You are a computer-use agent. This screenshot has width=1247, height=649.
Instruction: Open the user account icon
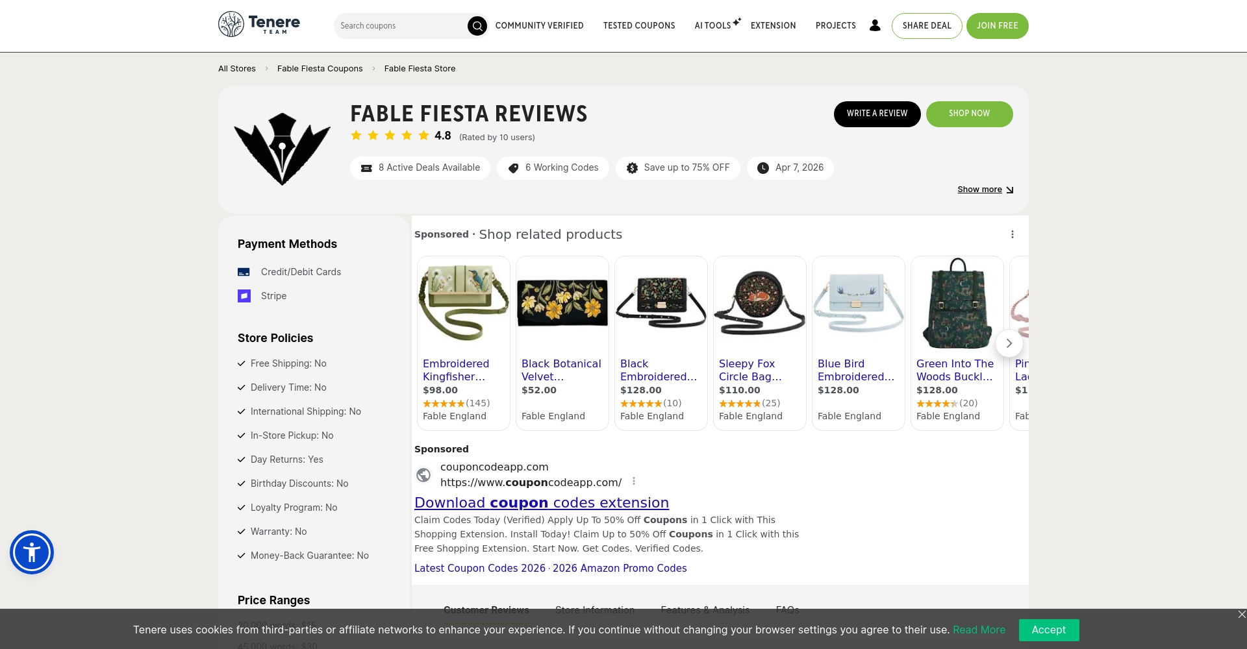click(875, 25)
